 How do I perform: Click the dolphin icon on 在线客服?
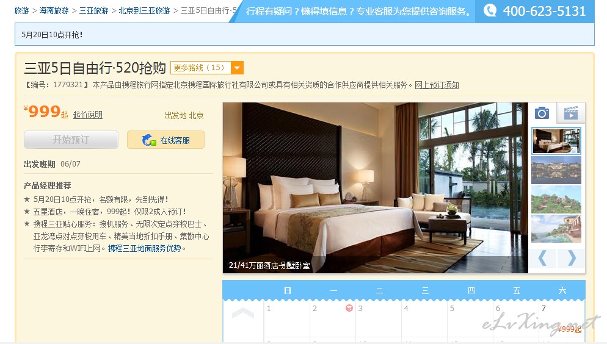click(x=148, y=140)
